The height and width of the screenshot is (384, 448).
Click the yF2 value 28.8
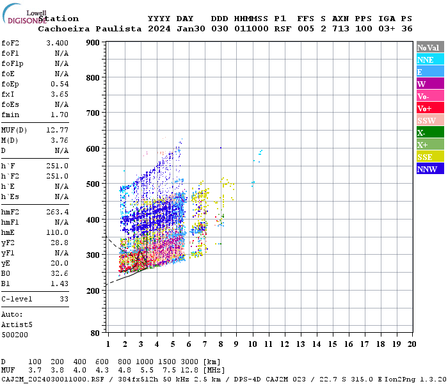coord(60,243)
